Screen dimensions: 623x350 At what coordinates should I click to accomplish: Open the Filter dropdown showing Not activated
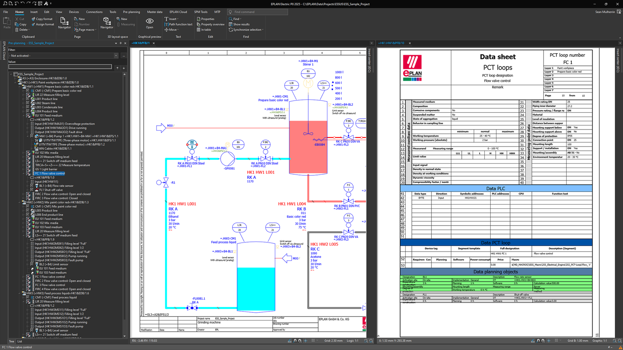pyautogui.click(x=116, y=56)
